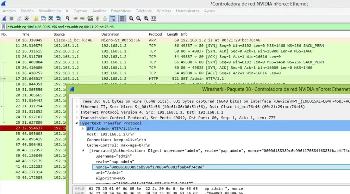Screen dimensions: 350x194
Task: Select packet 10 ARP row
Action: pyautogui.click(x=175, y=40)
